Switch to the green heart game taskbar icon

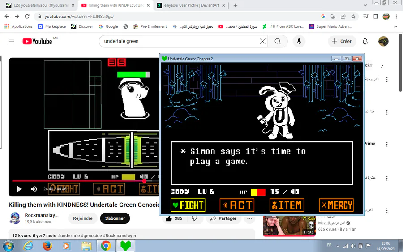tap(125, 246)
